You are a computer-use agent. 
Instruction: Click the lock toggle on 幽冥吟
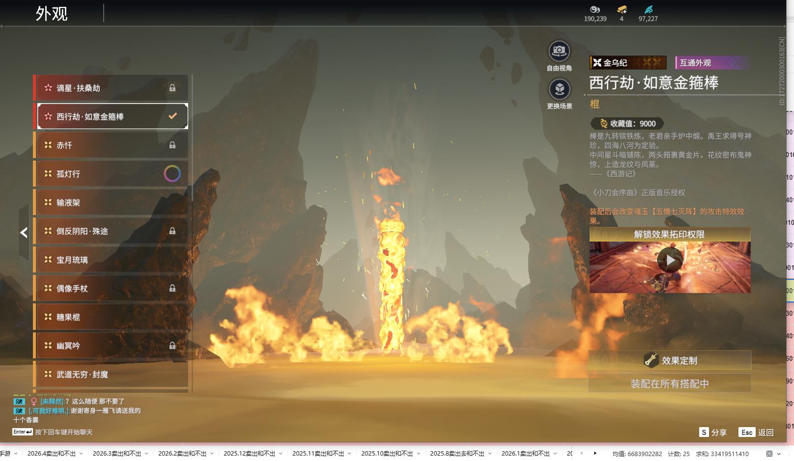click(172, 346)
